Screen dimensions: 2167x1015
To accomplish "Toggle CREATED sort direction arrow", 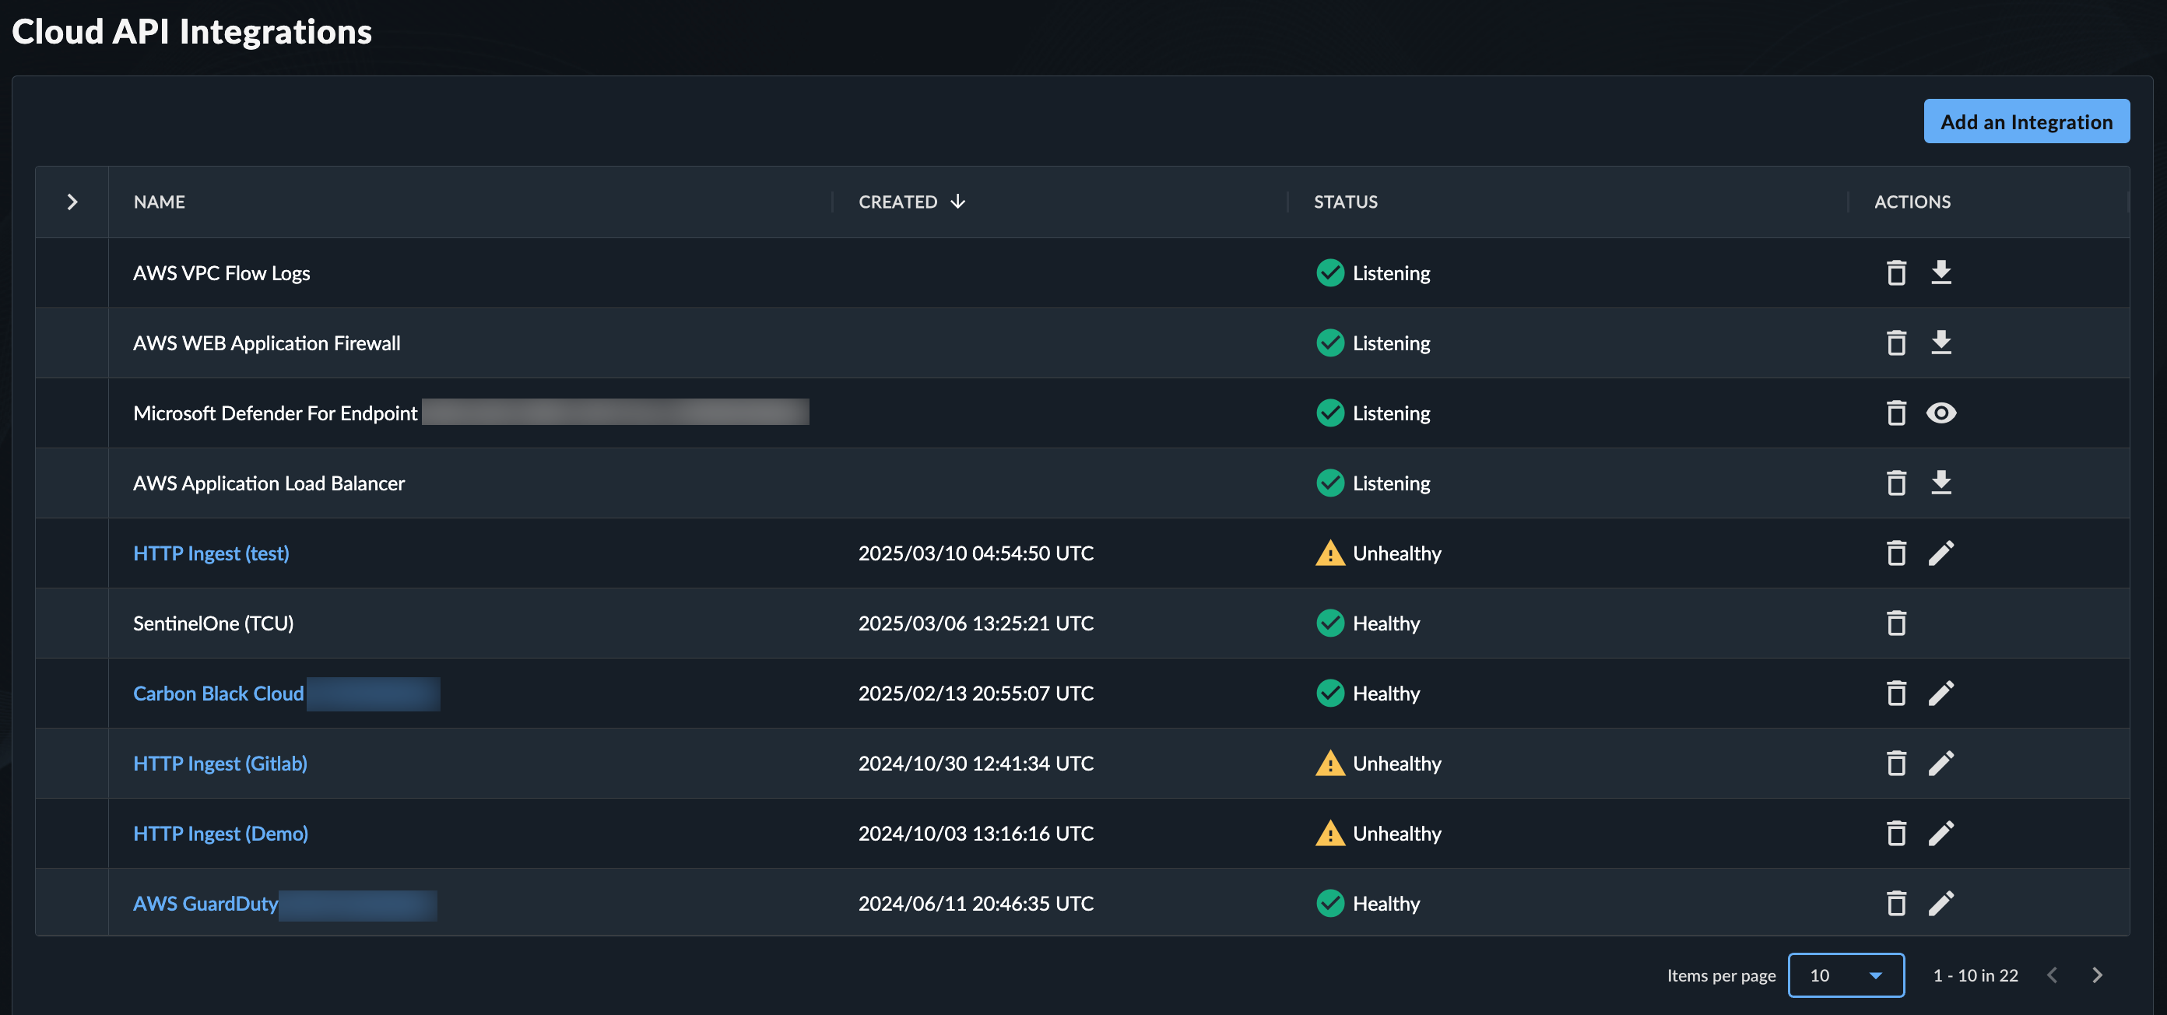I will click(x=957, y=202).
